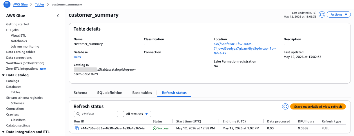Open Data Catalog tables
This screenshot has width=354, height=136.
click(x=21, y=52)
